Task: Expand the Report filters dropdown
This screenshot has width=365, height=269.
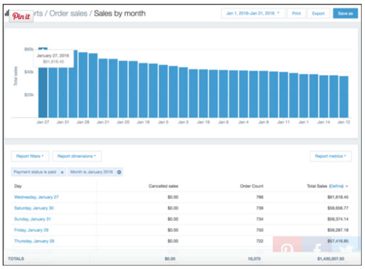Action: point(31,157)
